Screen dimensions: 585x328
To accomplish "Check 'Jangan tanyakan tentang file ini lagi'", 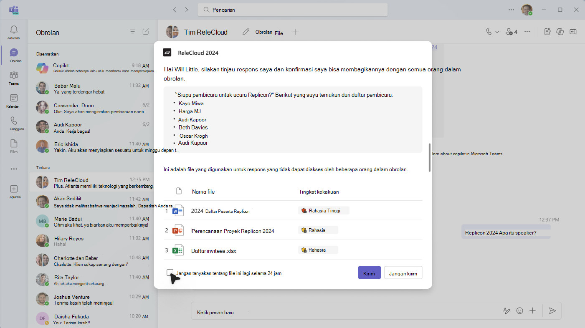I will click(x=170, y=273).
